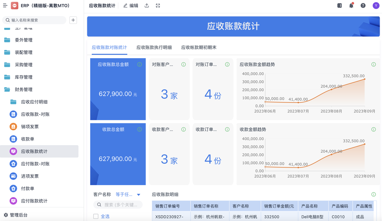Click info icon on 收款金额趋势 chart
This screenshot has width=382, height=221.
(373, 129)
